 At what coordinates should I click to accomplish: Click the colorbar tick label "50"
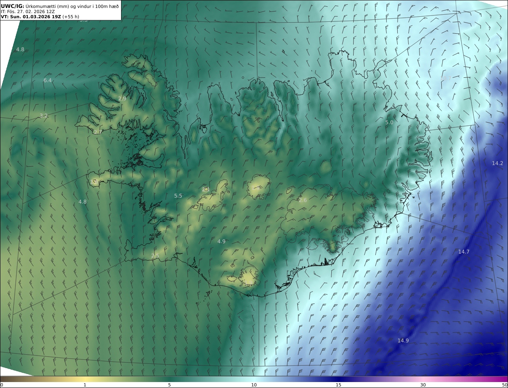505,385
